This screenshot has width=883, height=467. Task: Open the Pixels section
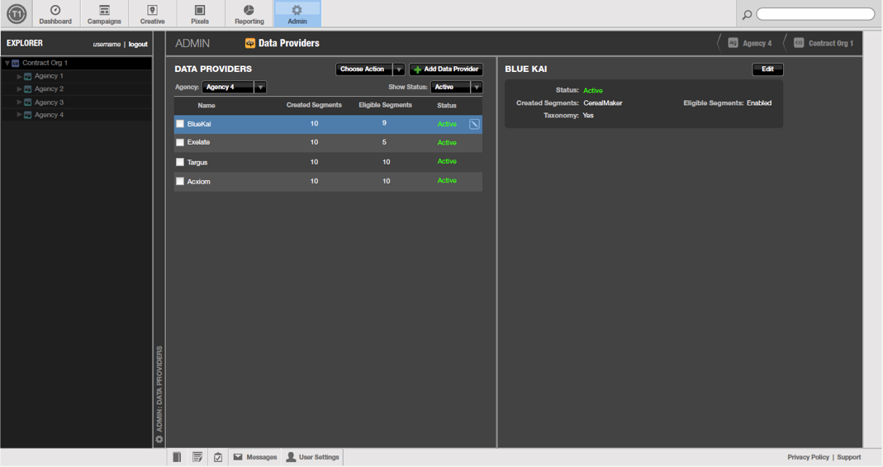click(200, 14)
